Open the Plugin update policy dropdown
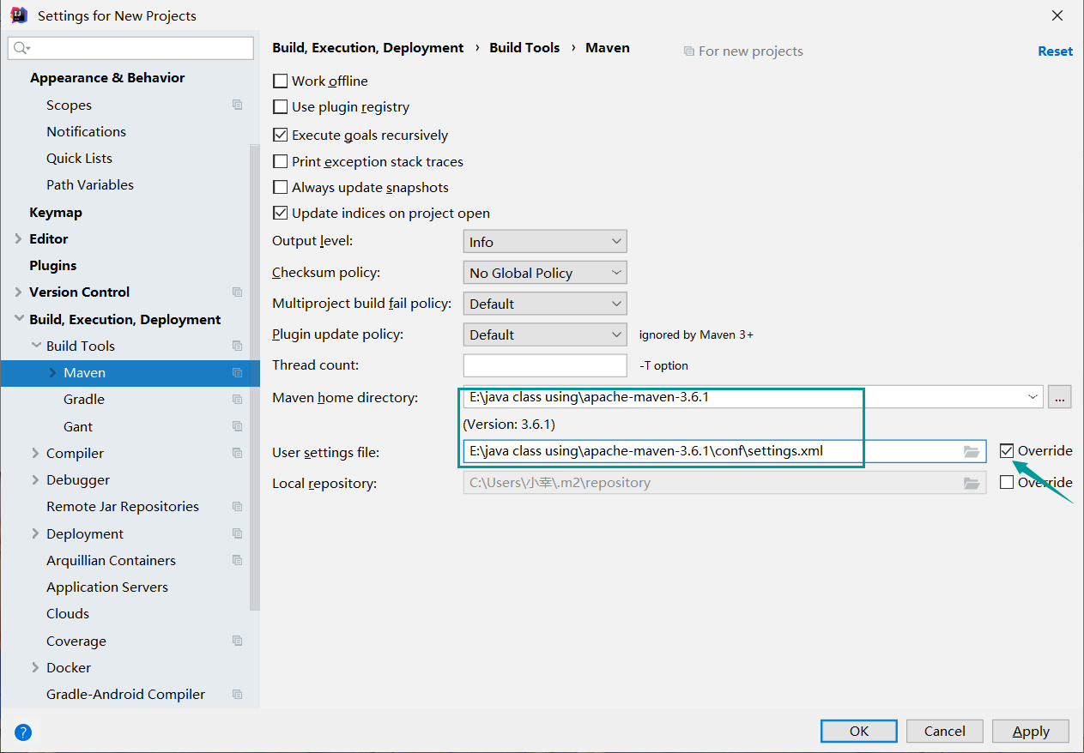Image resolution: width=1084 pixels, height=753 pixels. tap(545, 334)
